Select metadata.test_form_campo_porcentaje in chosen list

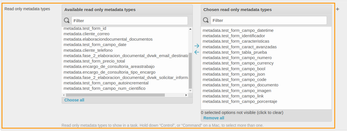pos(240,101)
